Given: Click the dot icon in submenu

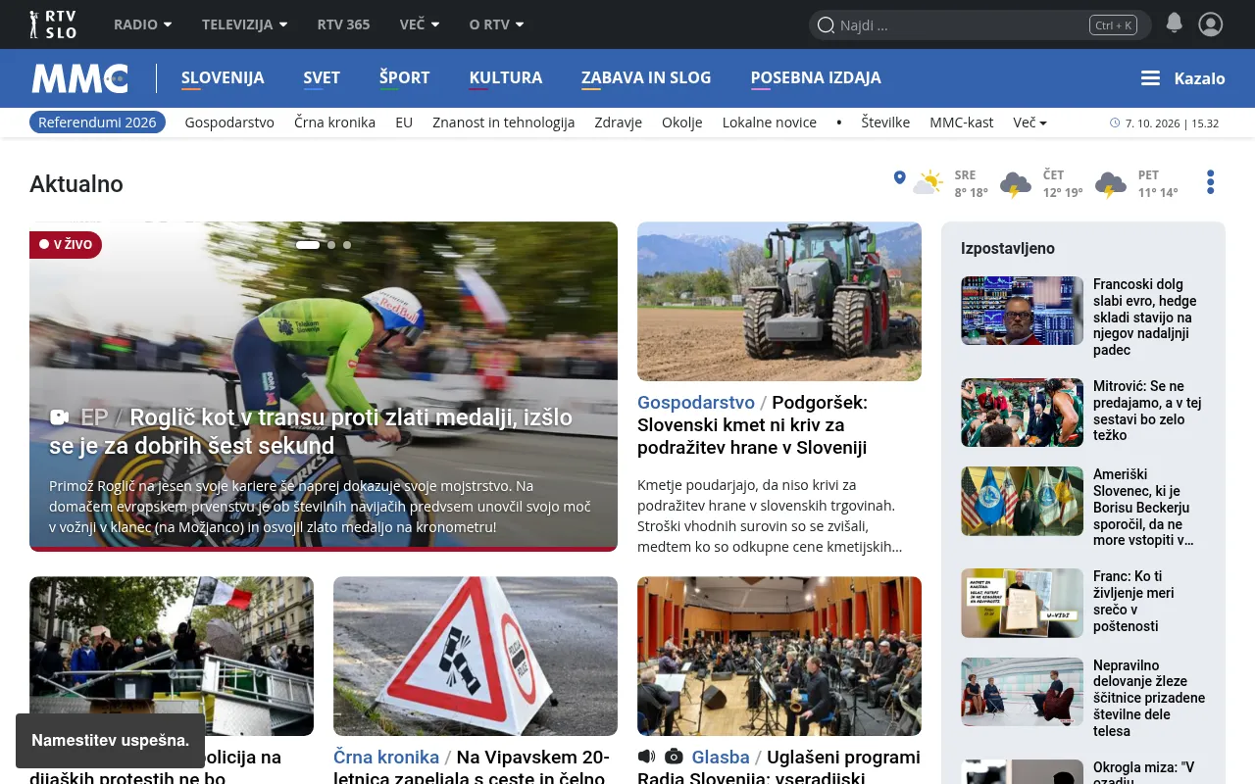Looking at the screenshot, I should 839,122.
